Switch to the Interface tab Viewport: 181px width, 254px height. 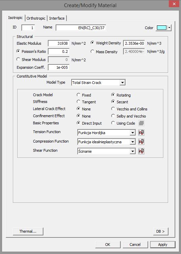tap(57, 18)
